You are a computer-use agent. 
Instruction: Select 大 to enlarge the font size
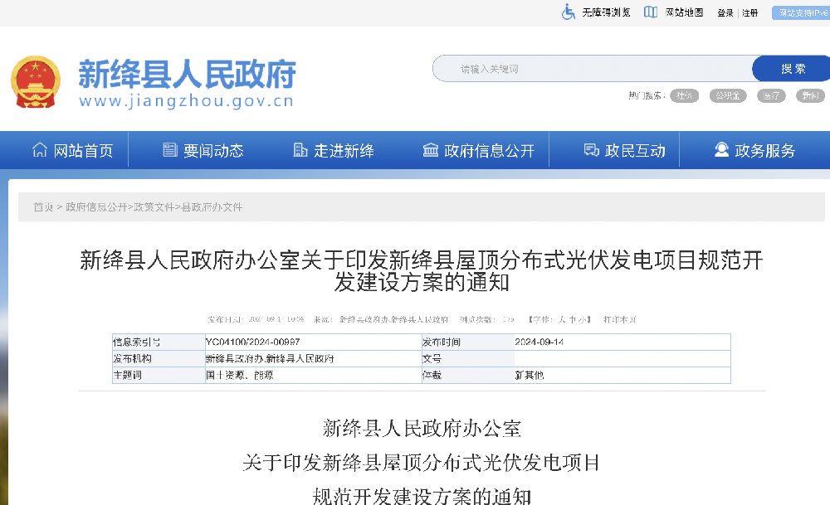(x=562, y=318)
